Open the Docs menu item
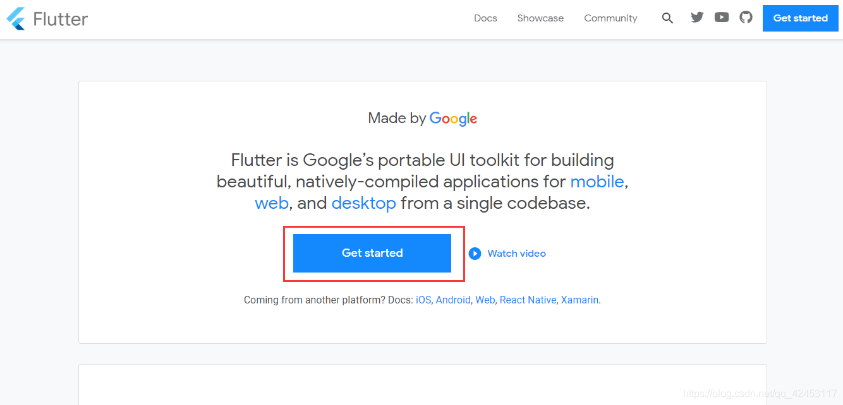The height and width of the screenshot is (405, 843). coord(485,18)
